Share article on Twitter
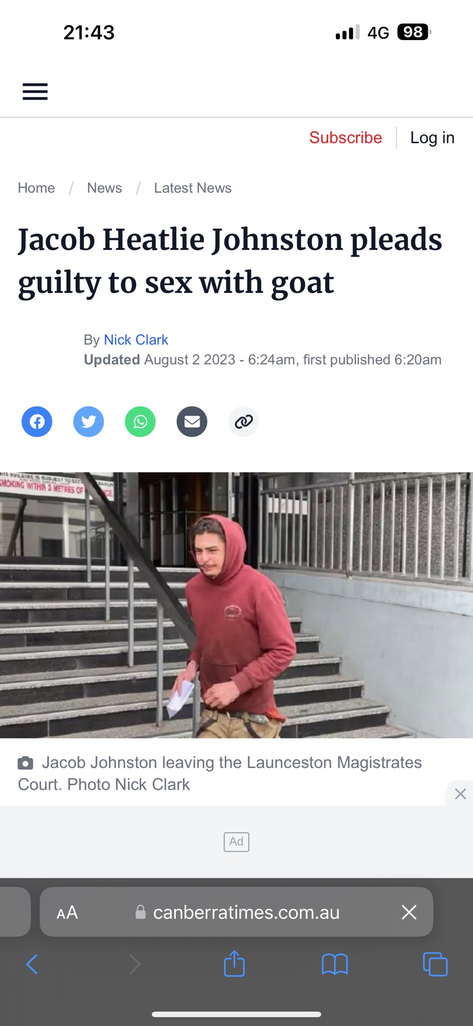Viewport: 473px width, 1026px height. [x=89, y=422]
